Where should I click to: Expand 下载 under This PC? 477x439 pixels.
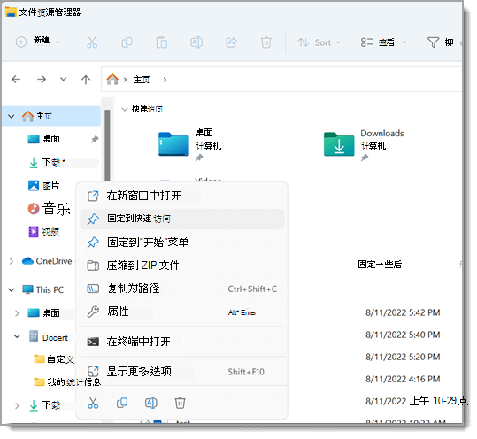17,405
